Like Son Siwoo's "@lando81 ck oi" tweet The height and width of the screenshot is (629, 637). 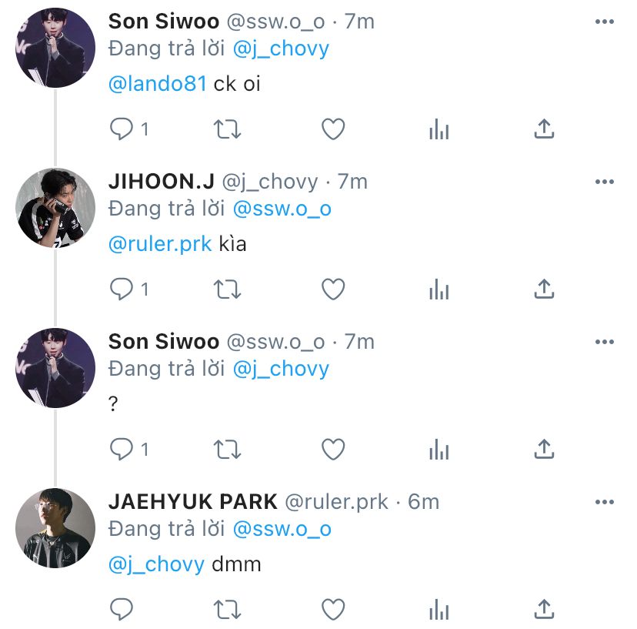click(333, 129)
